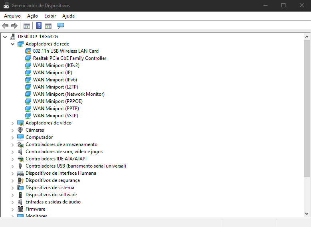Viewport: 311px width, 227px height.
Task: Click the Dispositivos de sistema icon
Action: coord(20,188)
